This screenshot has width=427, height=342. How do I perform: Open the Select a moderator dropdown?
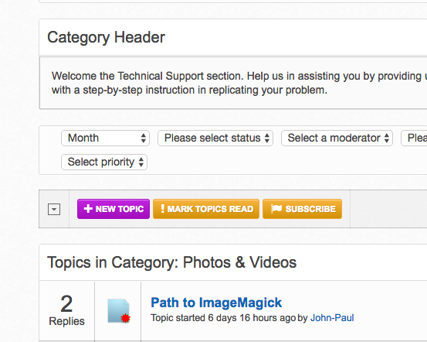tap(337, 138)
